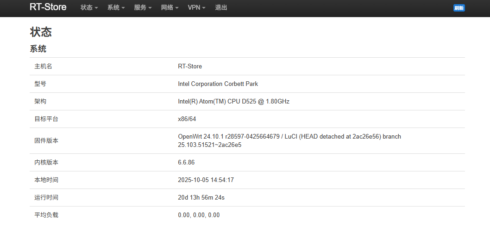The image size is (490, 231).
Task: Click the Intel Corporation Corbett Park model text
Action: (x=218, y=84)
